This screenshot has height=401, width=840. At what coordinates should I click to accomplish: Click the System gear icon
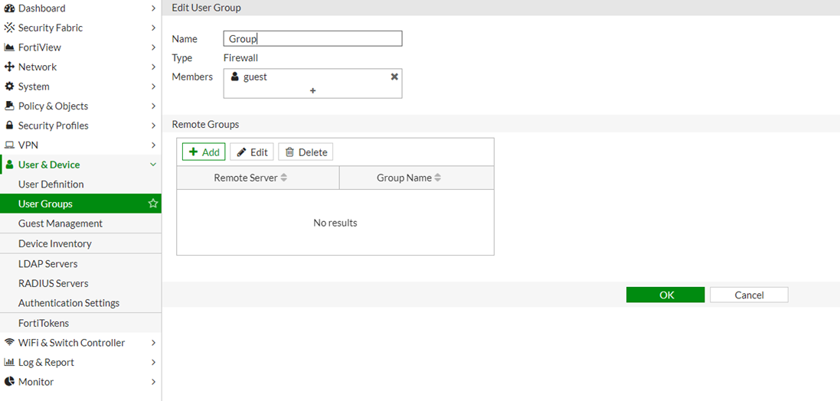click(10, 86)
